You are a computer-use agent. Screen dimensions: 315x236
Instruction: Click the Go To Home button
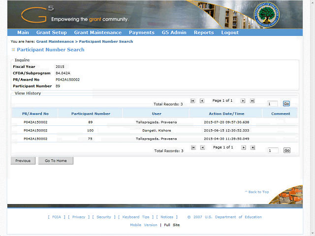point(56,161)
